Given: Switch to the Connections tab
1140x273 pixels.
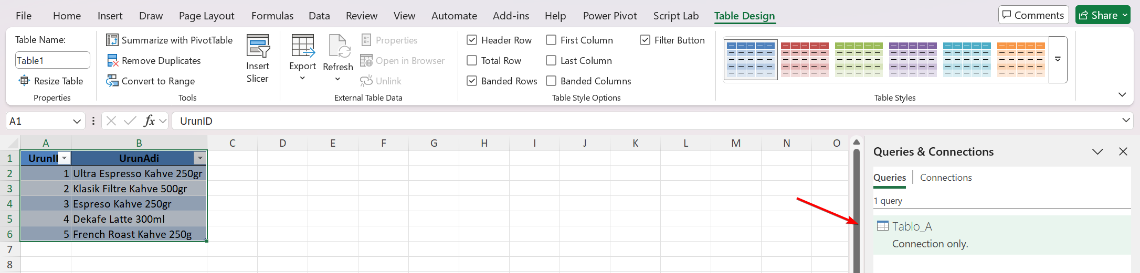Looking at the screenshot, I should [946, 178].
